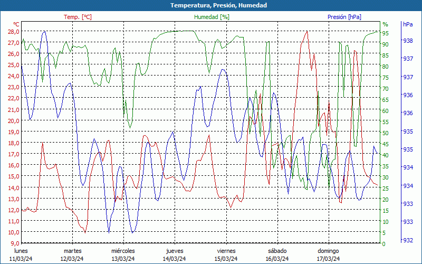The width and height of the screenshot is (422, 264).
Task: Click 12,0 on the temperature axis
Action: (14, 210)
